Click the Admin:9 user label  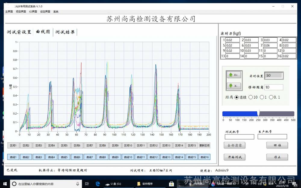(222, 170)
